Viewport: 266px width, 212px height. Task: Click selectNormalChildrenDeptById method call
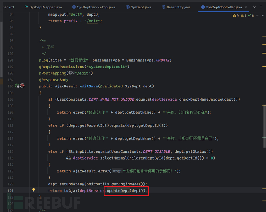pos(131,158)
